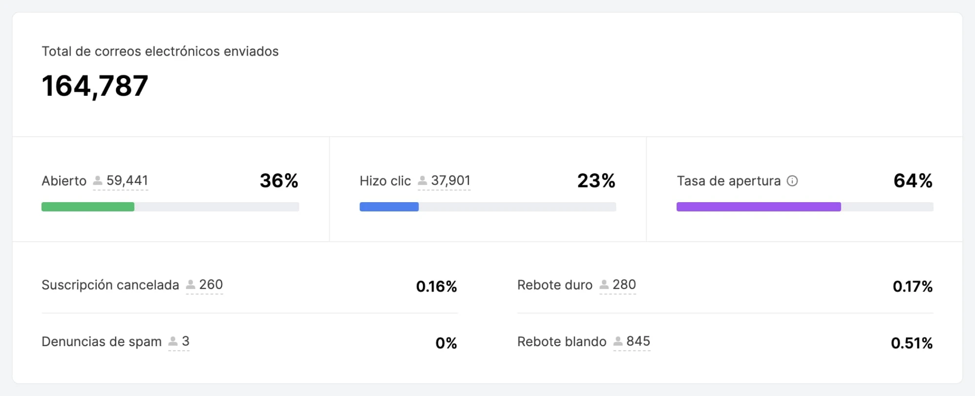The image size is (975, 396).
Task: Open the 59,441 opened recipients list
Action: (x=127, y=181)
